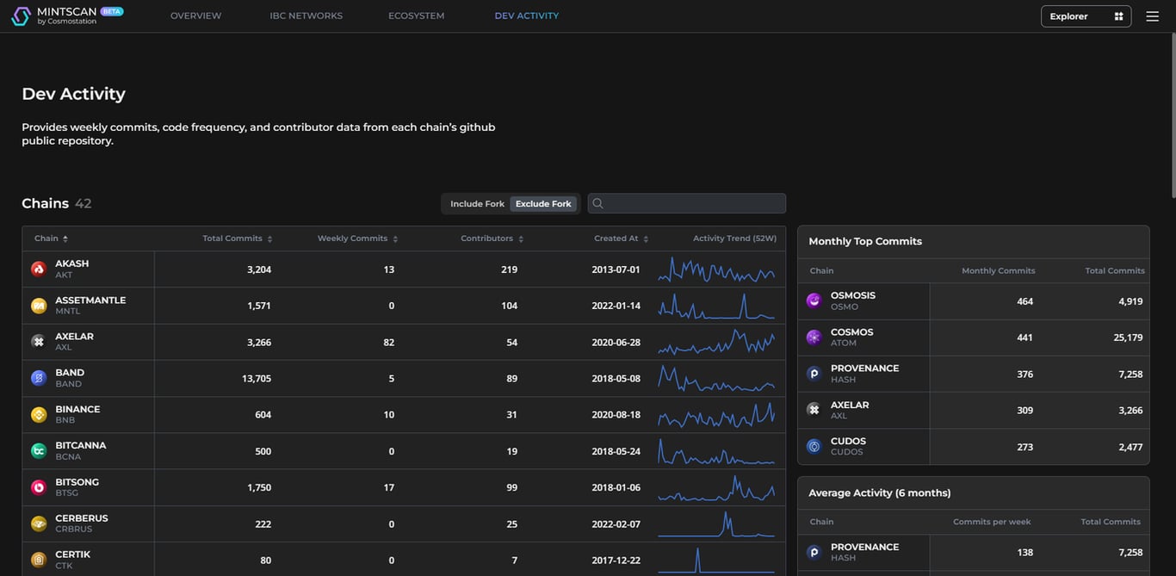Sort table by Created At column
Image resolution: width=1176 pixels, height=576 pixels.
(621, 238)
